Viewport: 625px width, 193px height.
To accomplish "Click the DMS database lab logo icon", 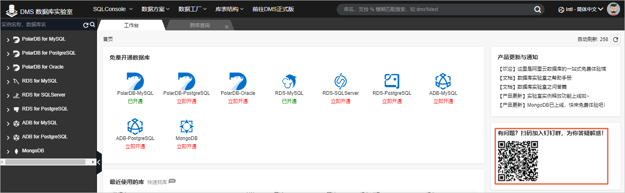I will pos(11,10).
